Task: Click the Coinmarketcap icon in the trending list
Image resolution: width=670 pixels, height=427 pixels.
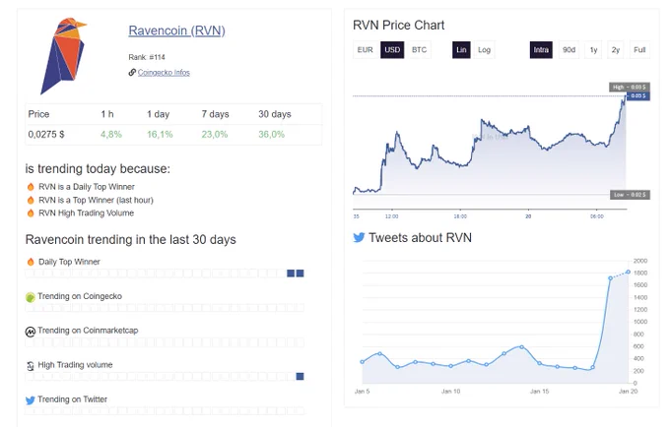Action: [x=31, y=332]
